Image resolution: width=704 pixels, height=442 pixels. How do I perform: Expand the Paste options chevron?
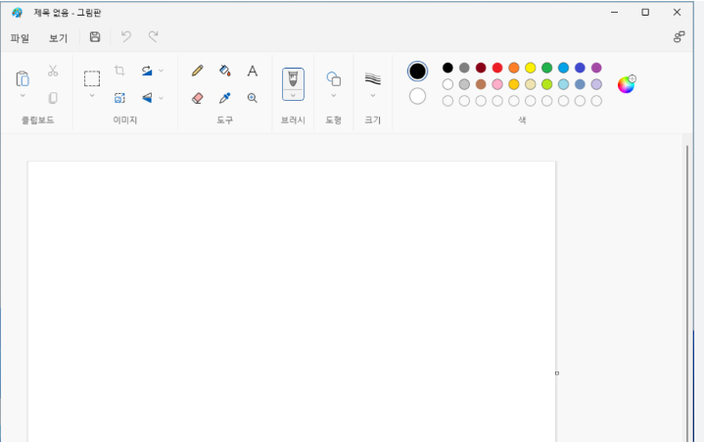[23, 95]
